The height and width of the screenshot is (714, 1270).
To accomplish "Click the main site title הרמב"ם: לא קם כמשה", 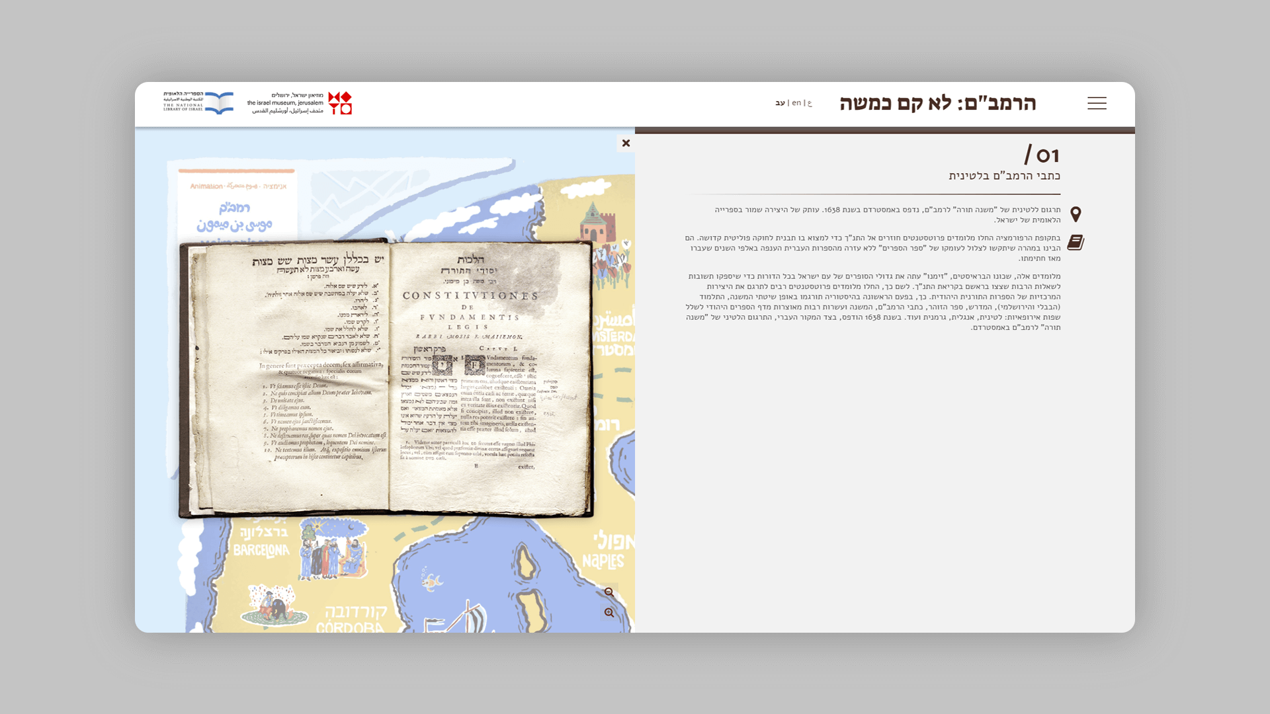I will pos(937,103).
